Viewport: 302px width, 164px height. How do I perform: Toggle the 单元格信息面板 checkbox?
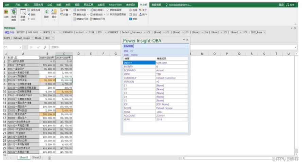pyautogui.click(x=108, y=15)
